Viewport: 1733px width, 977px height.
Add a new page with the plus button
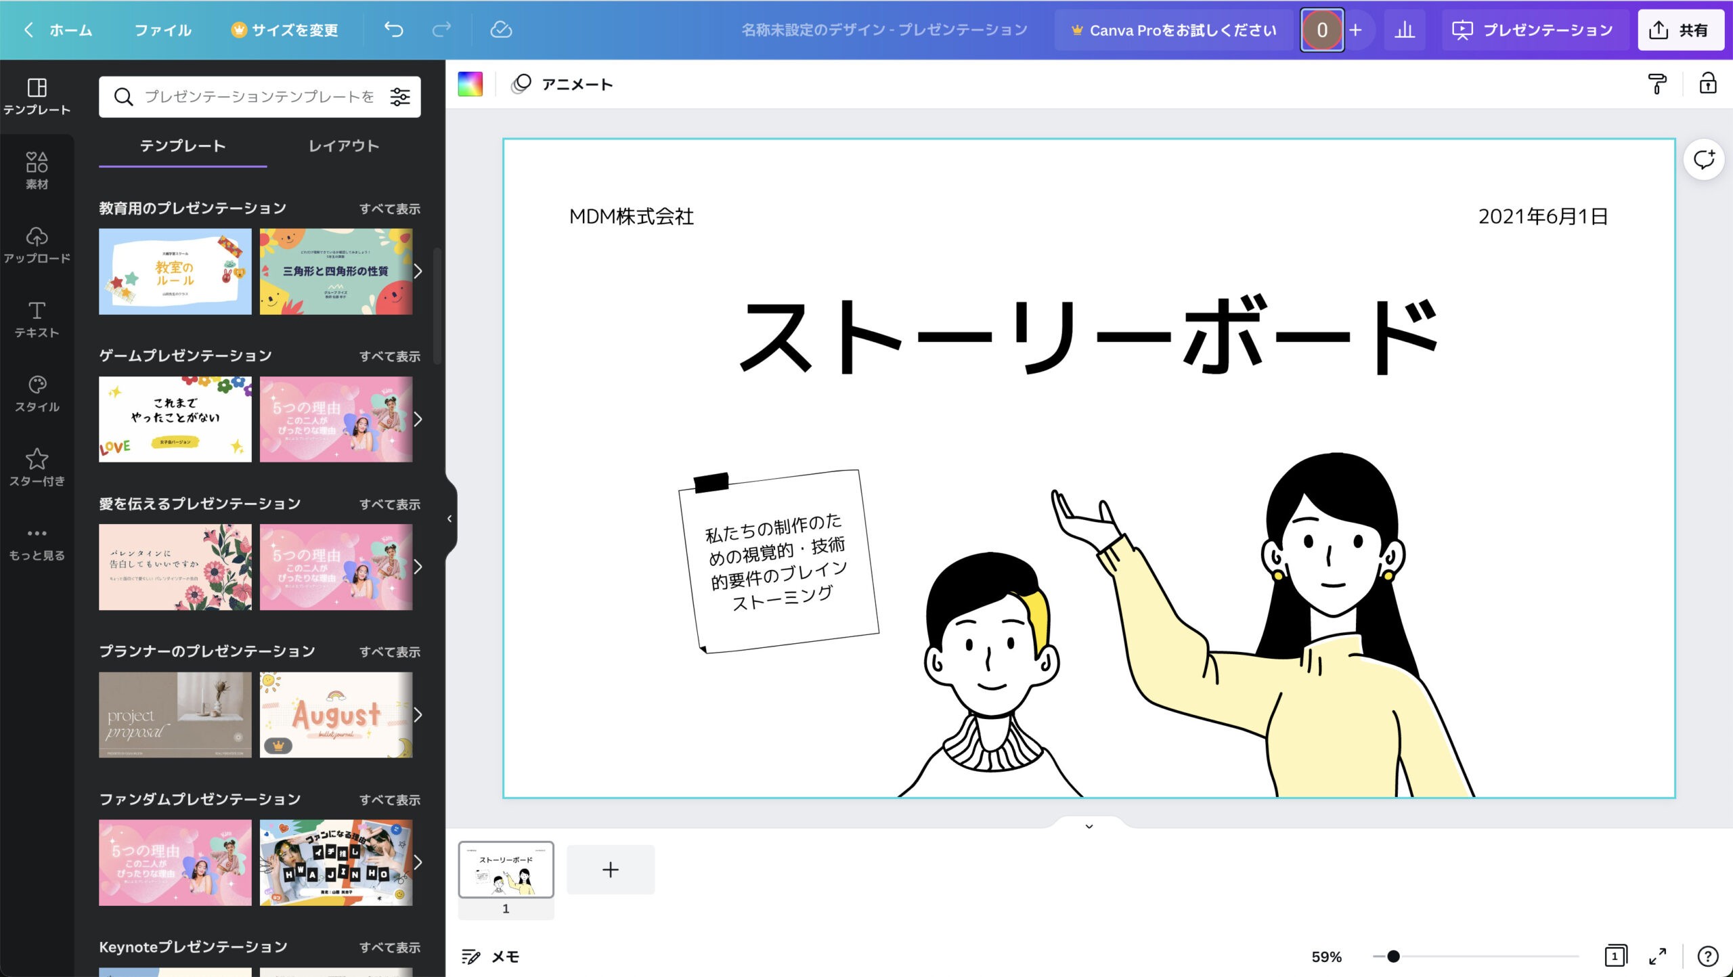point(611,870)
